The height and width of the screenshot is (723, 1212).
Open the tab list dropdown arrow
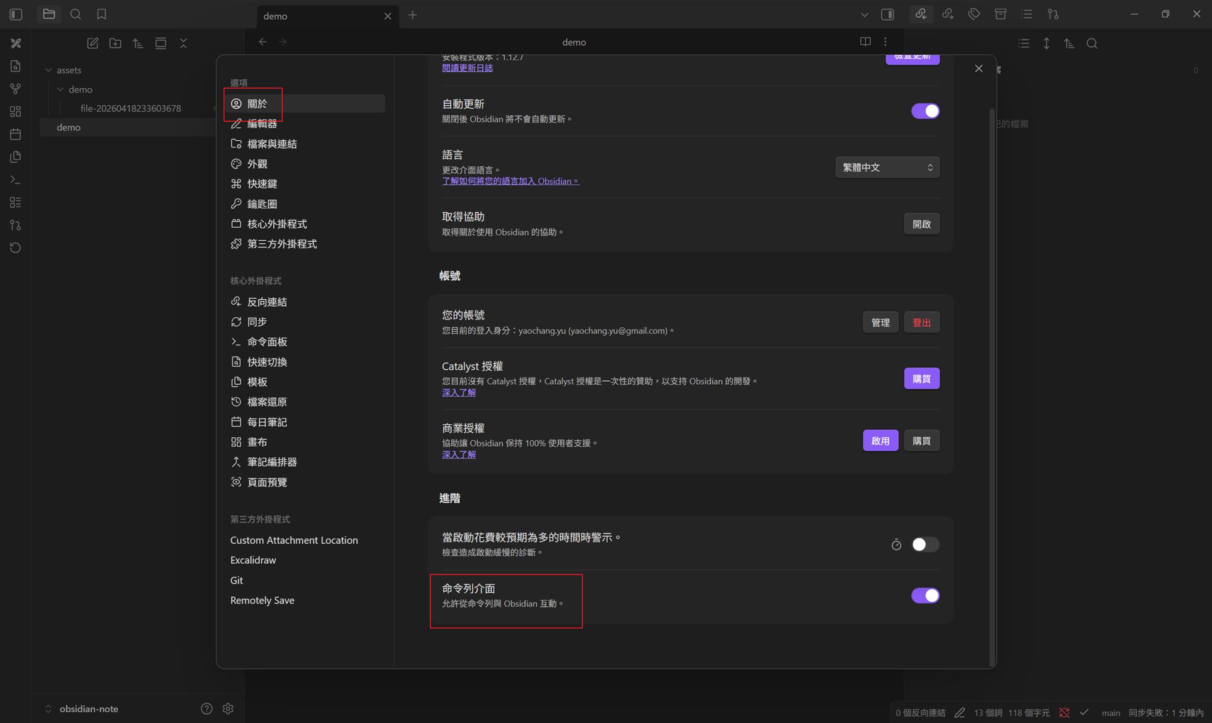pyautogui.click(x=864, y=15)
